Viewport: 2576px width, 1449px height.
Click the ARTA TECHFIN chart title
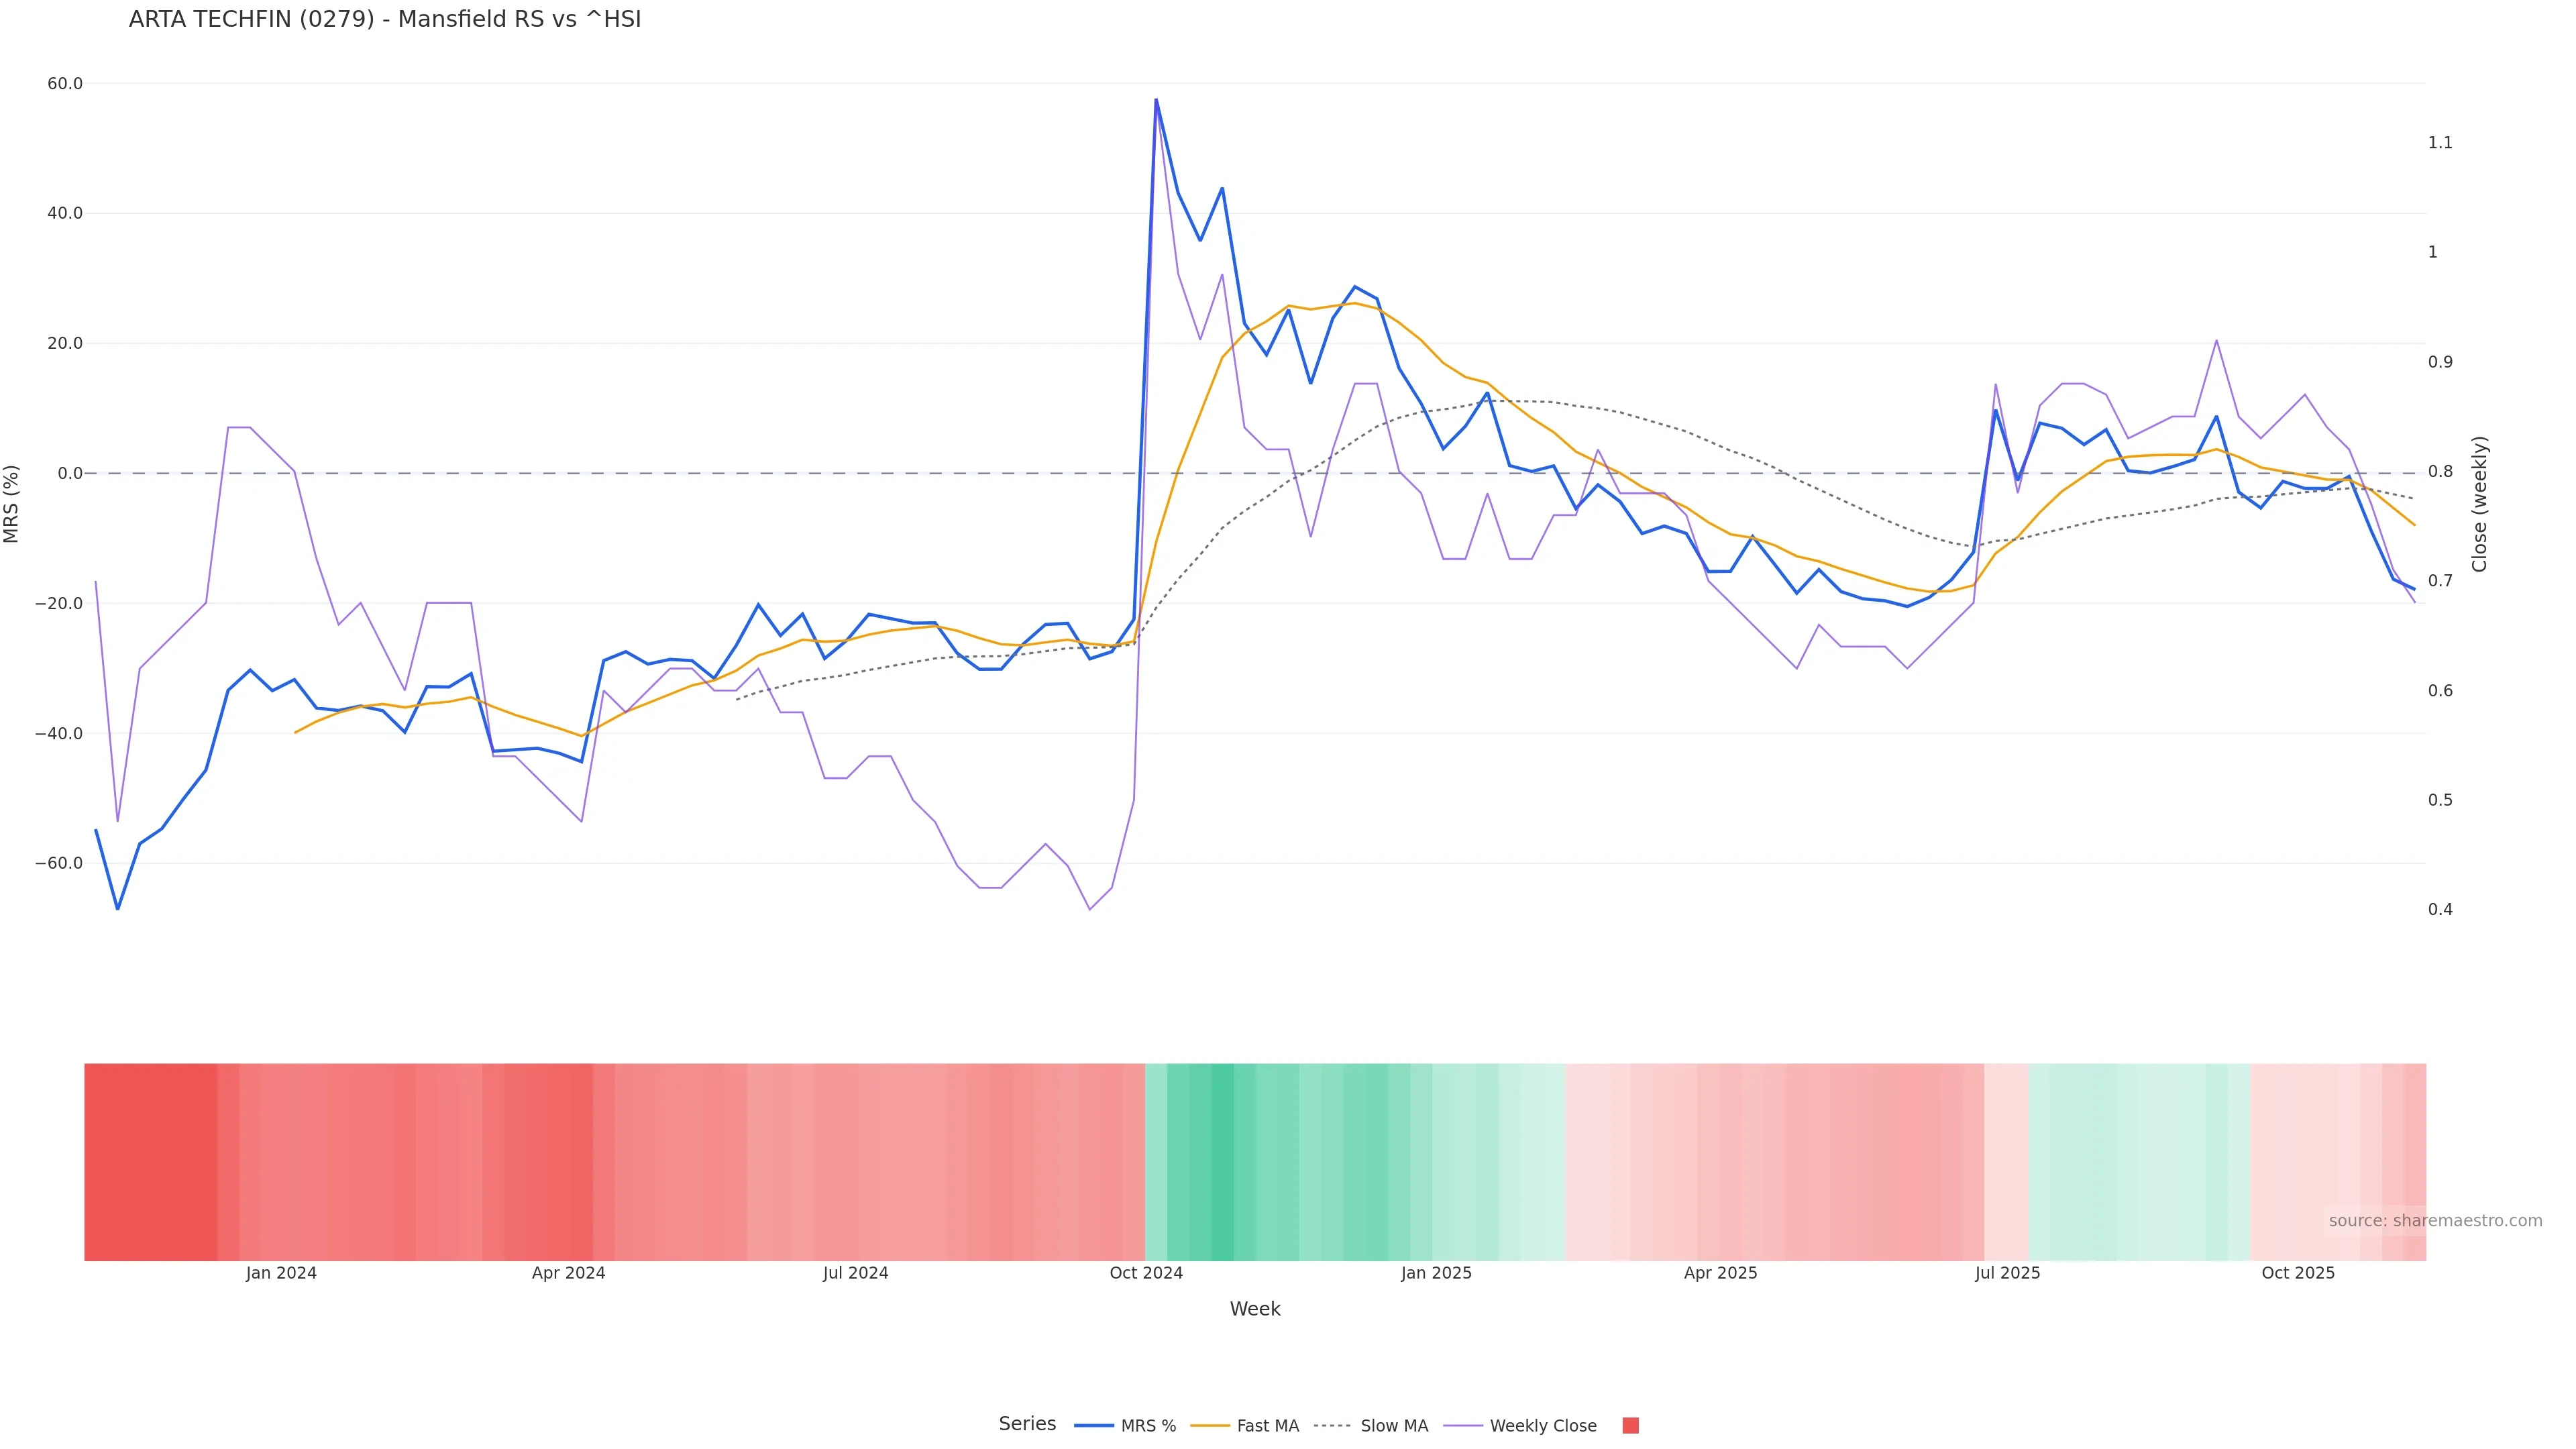point(385,20)
